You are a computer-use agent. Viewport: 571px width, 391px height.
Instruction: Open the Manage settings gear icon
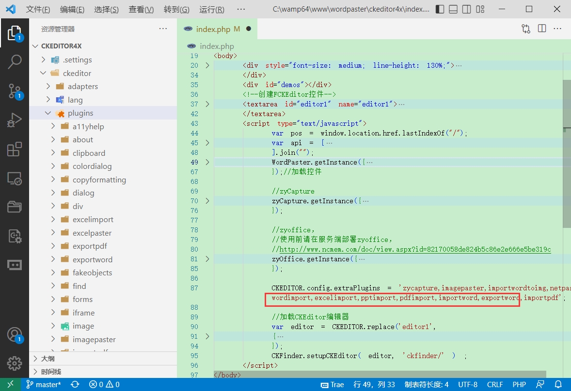pyautogui.click(x=15, y=363)
